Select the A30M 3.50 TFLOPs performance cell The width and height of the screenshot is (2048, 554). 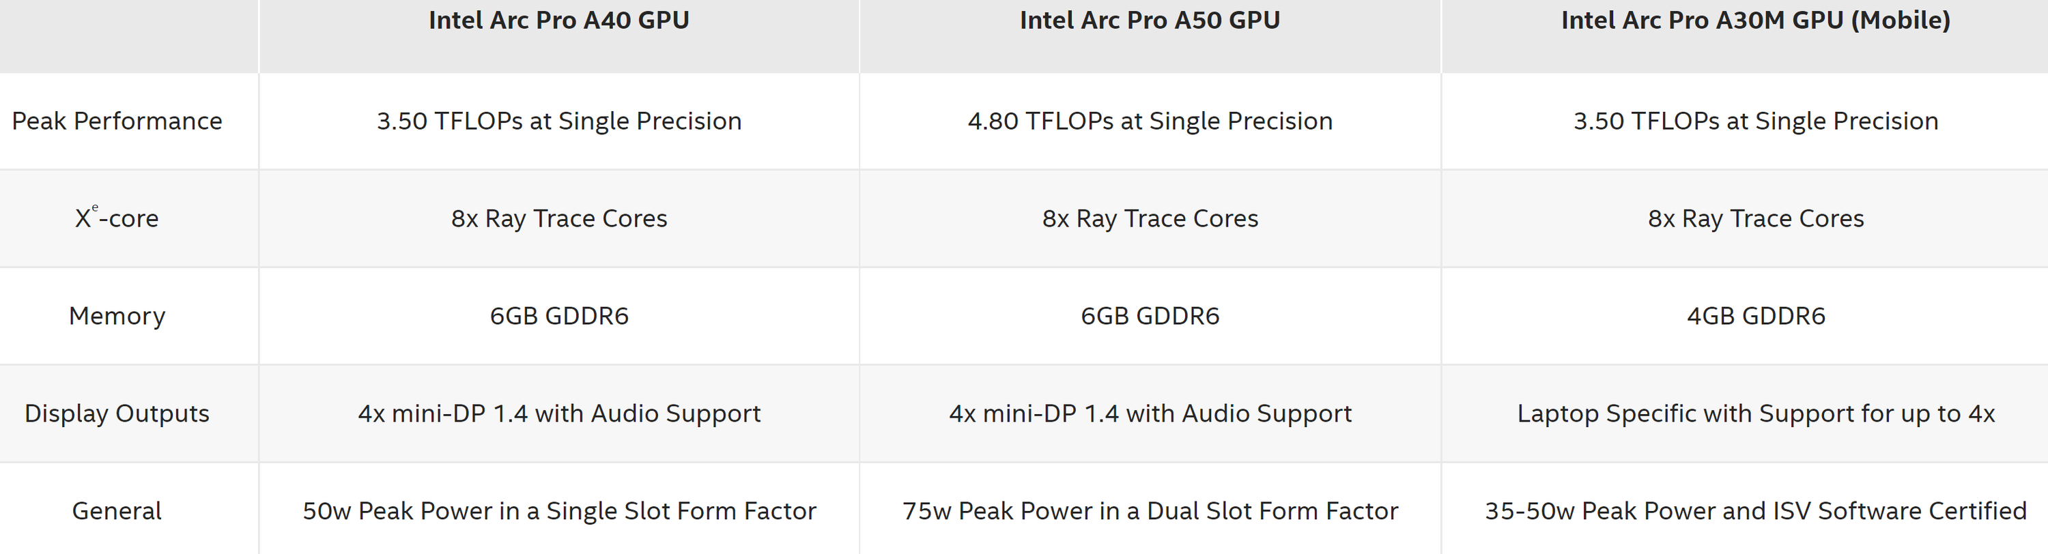1755,121
